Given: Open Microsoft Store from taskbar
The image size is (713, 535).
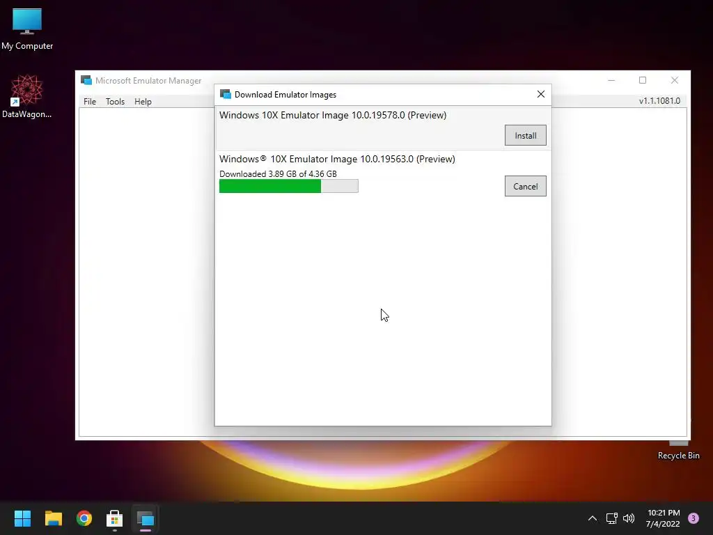Looking at the screenshot, I should pos(115,518).
